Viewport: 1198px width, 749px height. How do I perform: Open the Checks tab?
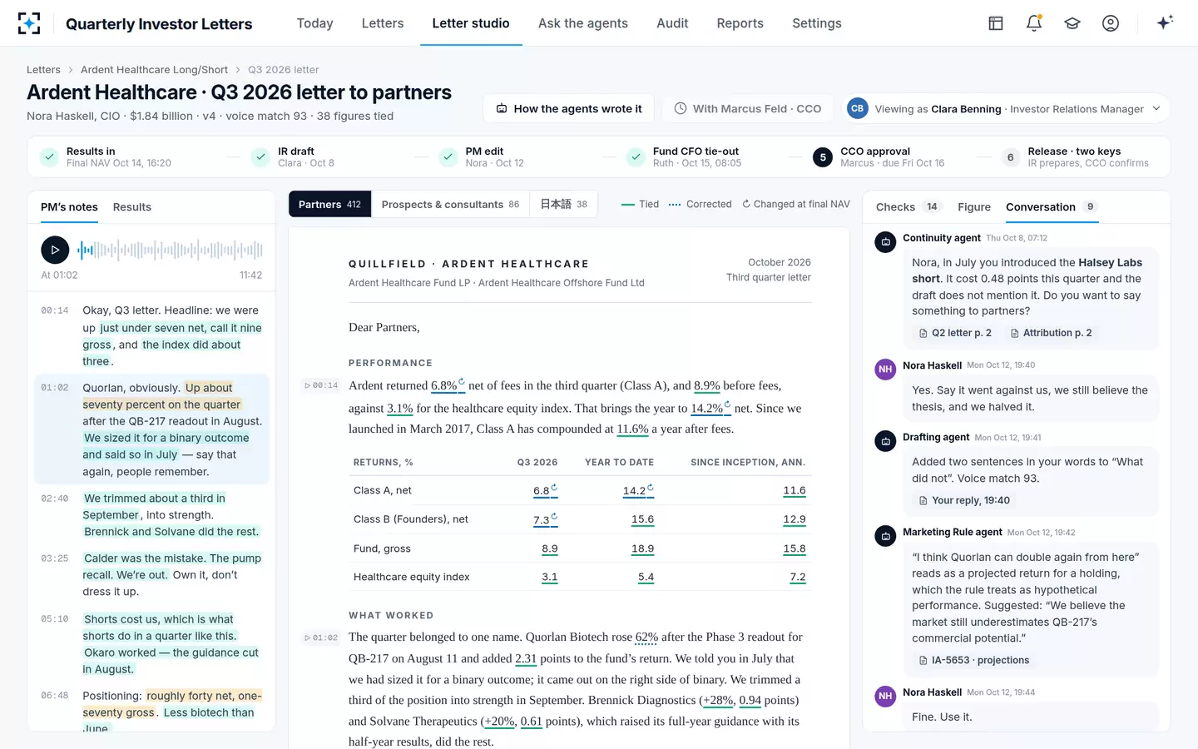click(907, 207)
